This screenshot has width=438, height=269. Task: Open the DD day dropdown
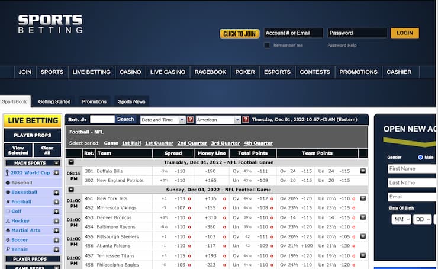[x=423, y=219]
